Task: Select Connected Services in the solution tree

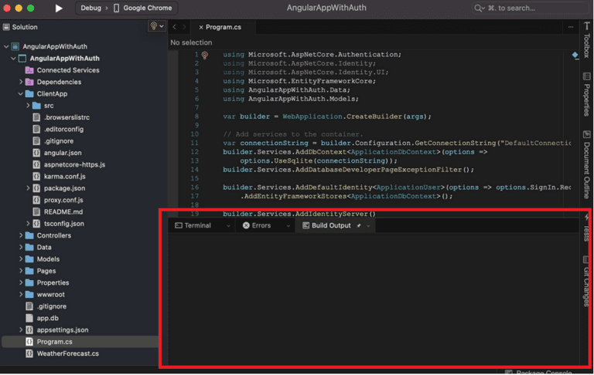Action: click(68, 70)
